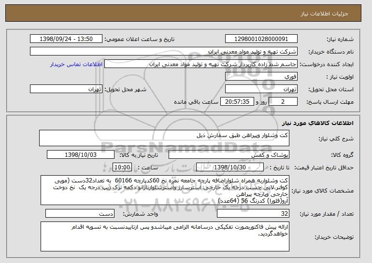The image size is (372, 263).
Task: Open buyer contact info link اطلاعات تماس خریدار
Action: click(76, 64)
